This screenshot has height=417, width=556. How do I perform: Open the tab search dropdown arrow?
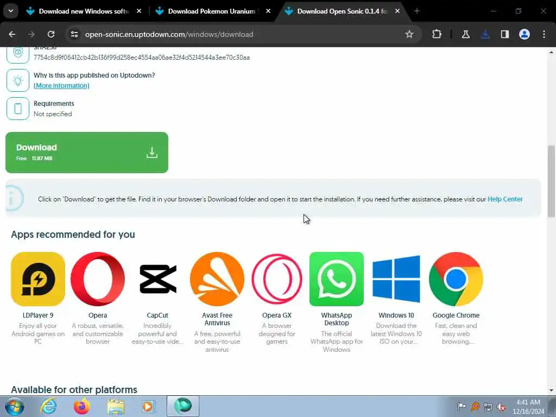click(11, 11)
